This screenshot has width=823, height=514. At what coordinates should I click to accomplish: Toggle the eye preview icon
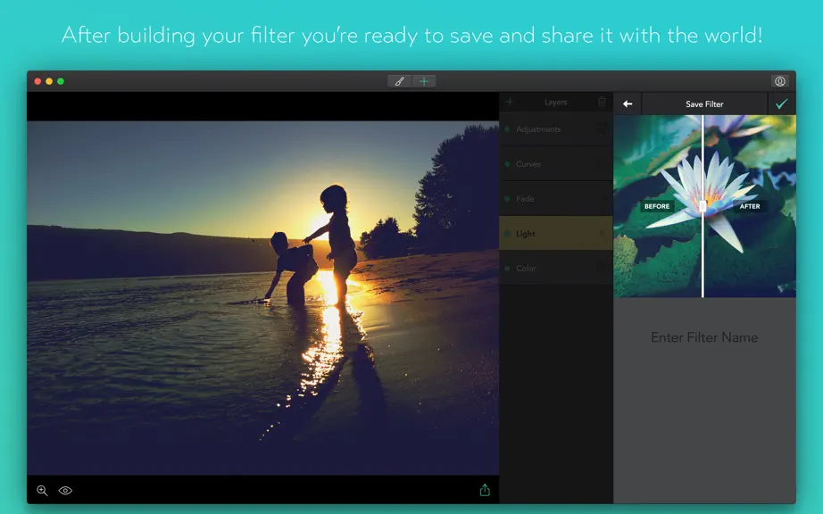point(65,491)
